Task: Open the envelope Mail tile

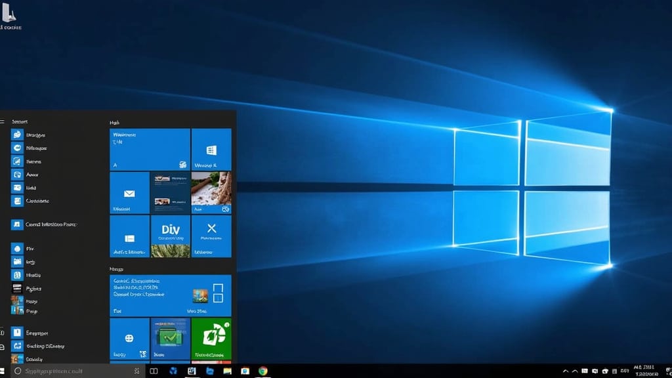Action: (x=129, y=193)
